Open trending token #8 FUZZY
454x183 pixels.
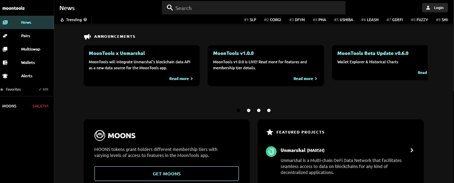(419, 20)
